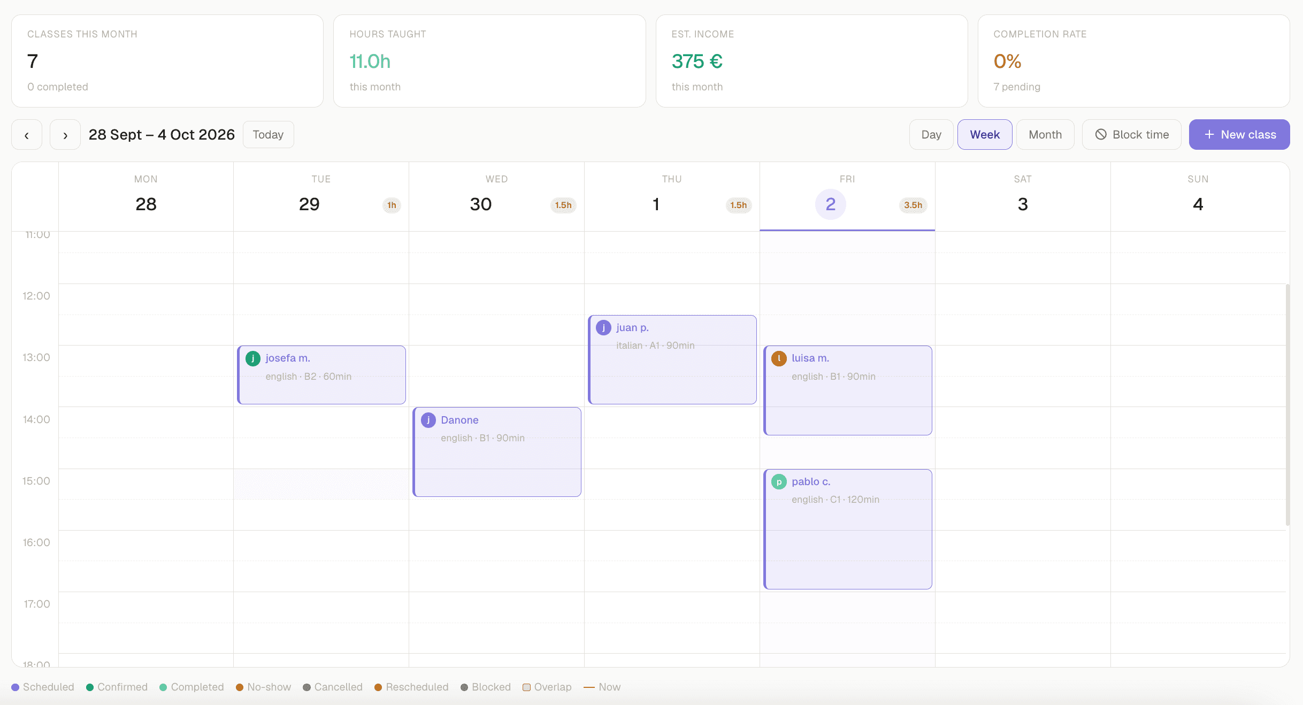Open the Classes This Month card
Screen dimensions: 1303x705
pos(167,61)
